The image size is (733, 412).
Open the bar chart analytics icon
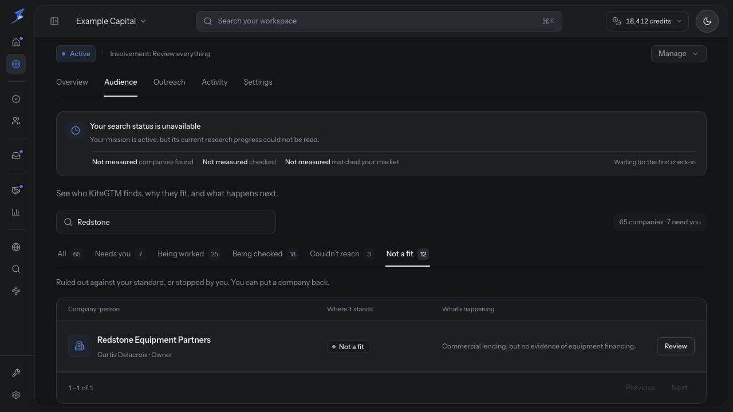pos(16,212)
